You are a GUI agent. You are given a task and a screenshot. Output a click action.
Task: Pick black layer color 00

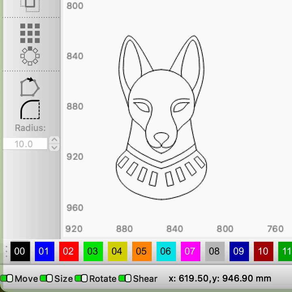point(20,251)
